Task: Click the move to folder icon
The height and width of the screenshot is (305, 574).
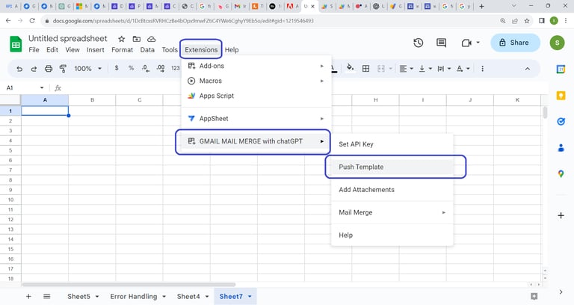Action: [x=137, y=39]
